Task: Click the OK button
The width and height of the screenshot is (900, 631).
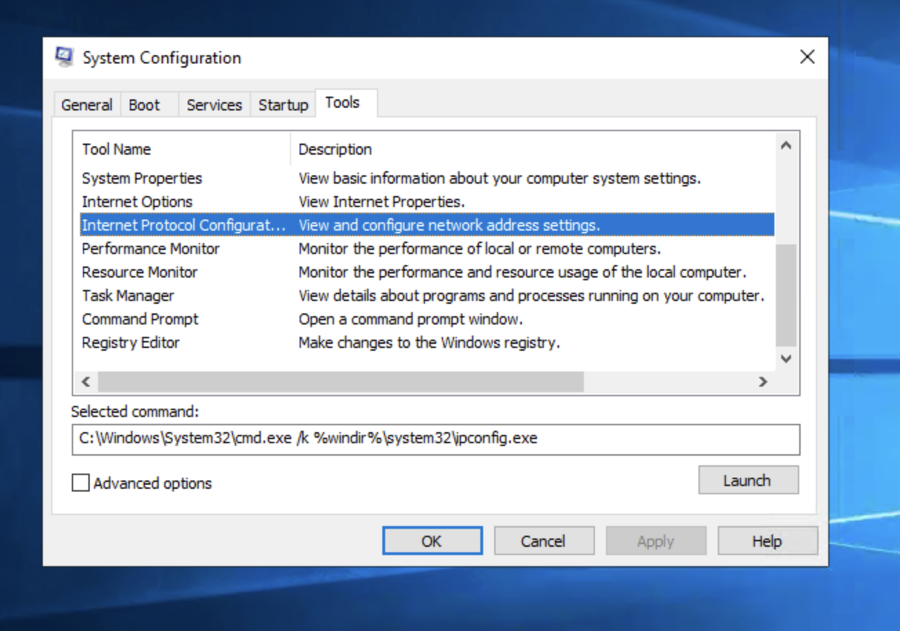Action: tap(432, 541)
